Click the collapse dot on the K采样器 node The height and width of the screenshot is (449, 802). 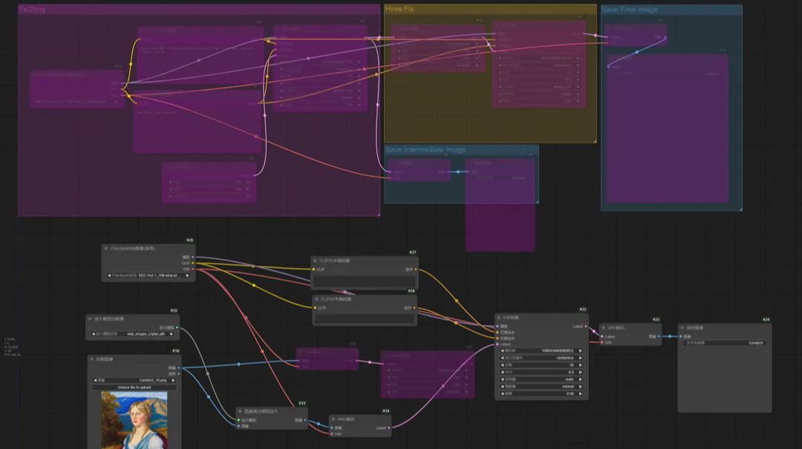tap(498, 317)
